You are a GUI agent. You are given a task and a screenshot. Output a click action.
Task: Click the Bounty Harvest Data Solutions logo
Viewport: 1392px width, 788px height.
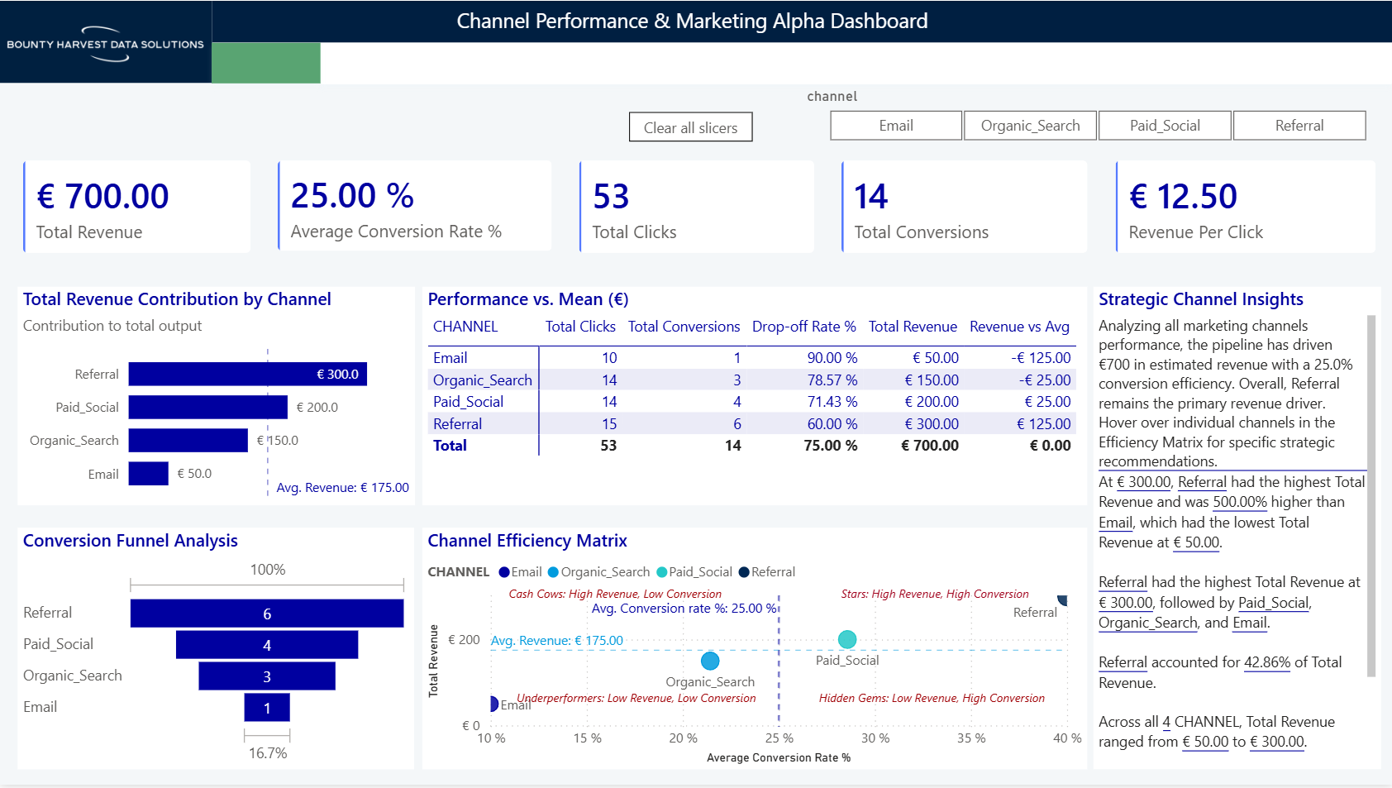(106, 42)
